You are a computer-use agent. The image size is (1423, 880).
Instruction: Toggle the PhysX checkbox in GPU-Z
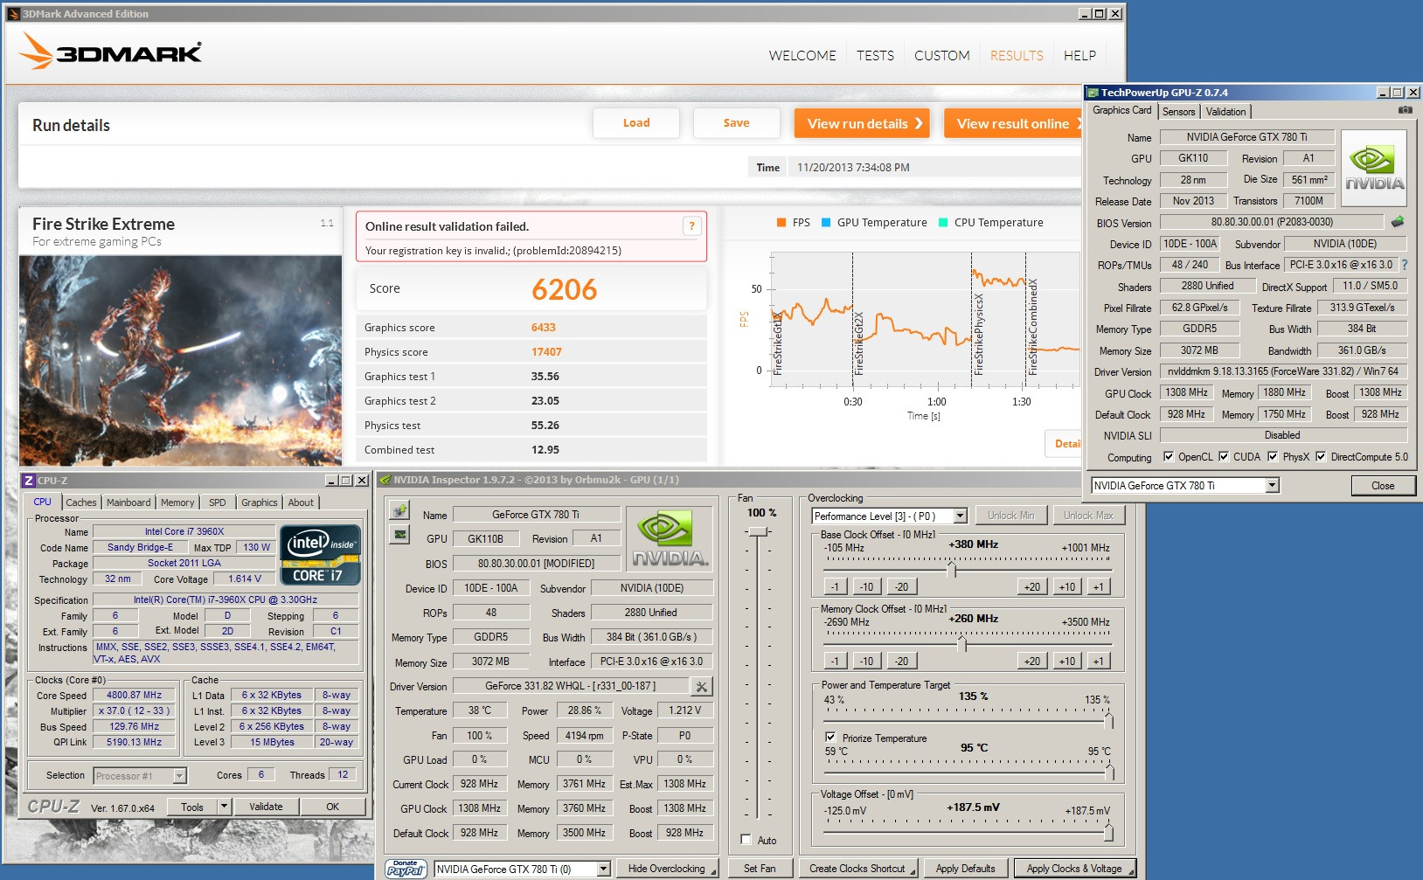coord(1273,456)
